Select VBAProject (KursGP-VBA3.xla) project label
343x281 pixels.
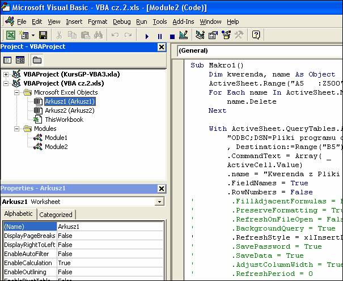point(71,74)
